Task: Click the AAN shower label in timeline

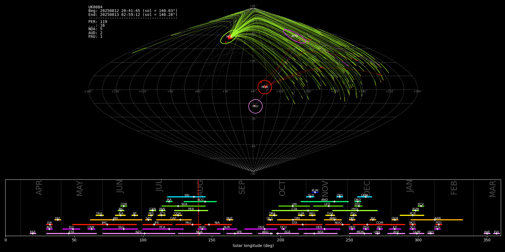Action: [x=437, y=218]
